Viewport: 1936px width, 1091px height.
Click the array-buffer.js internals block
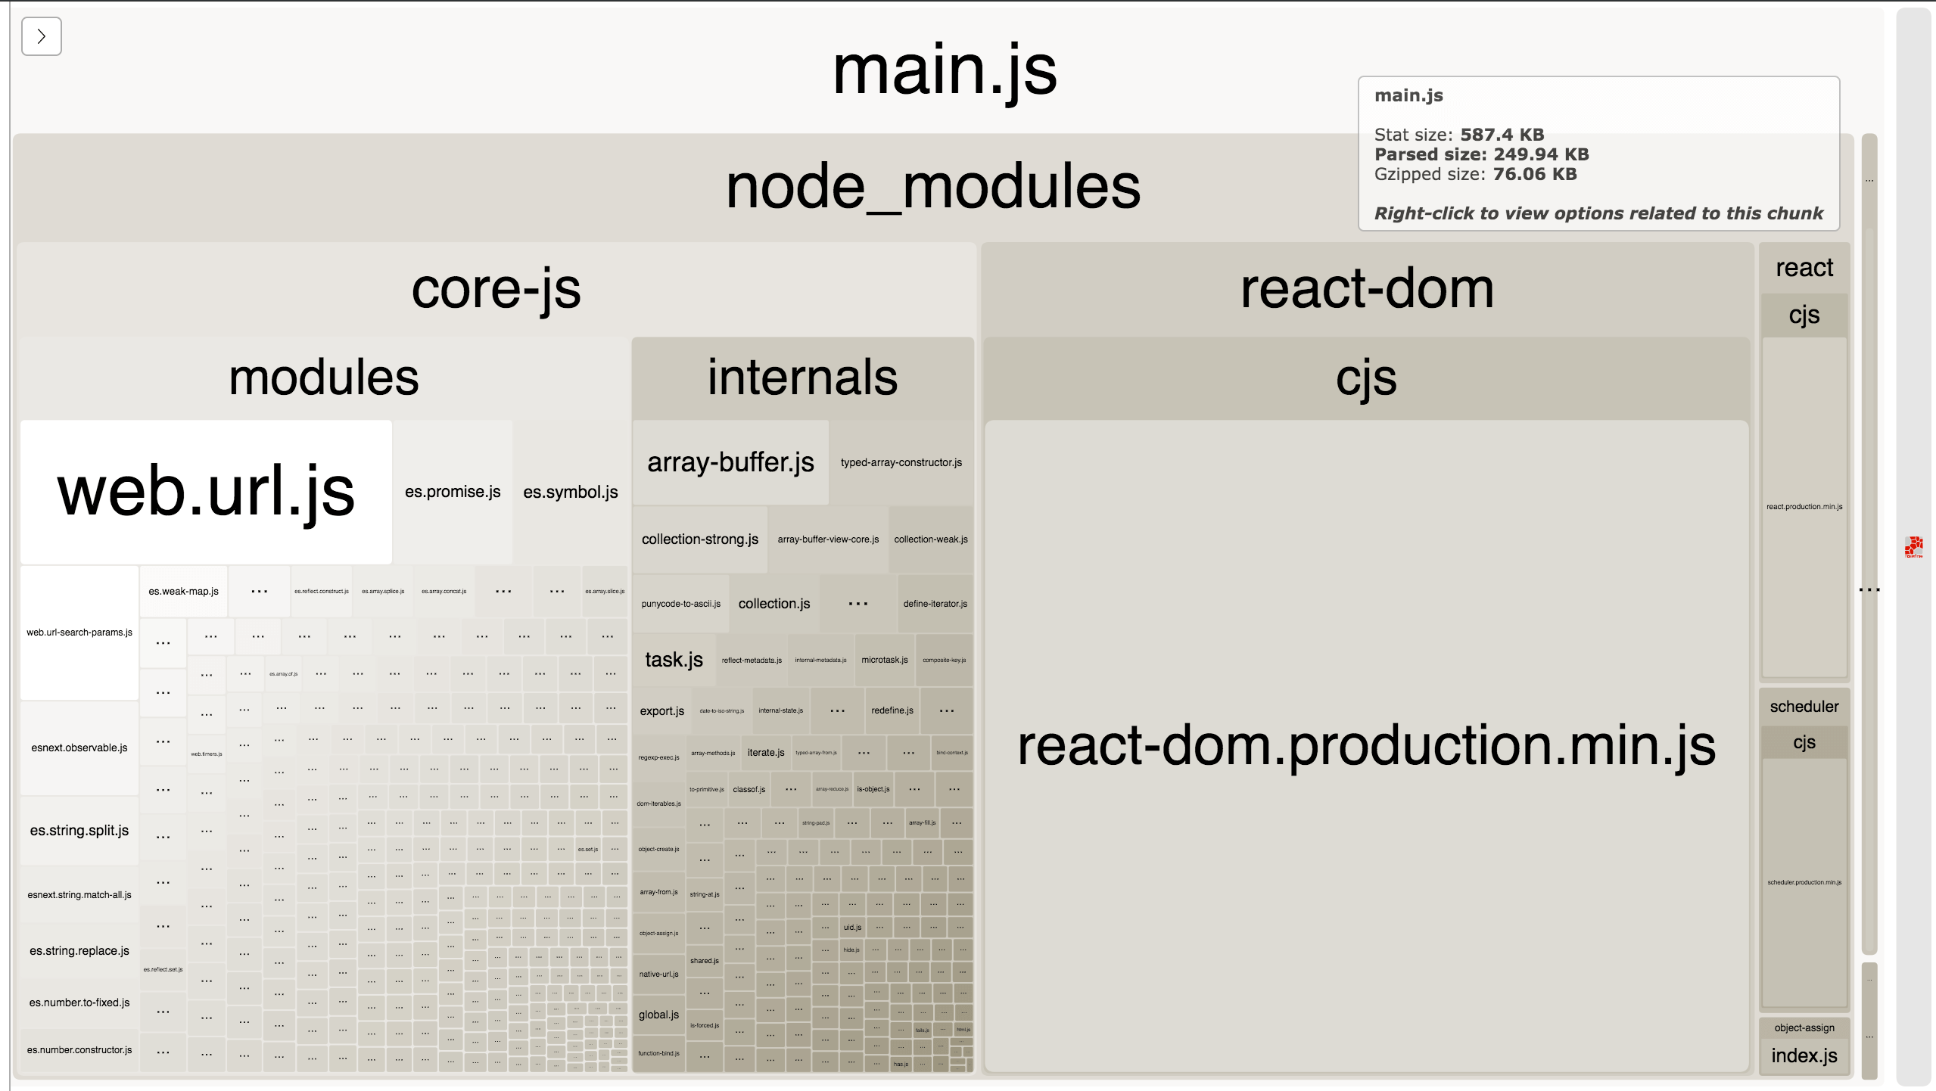click(730, 462)
